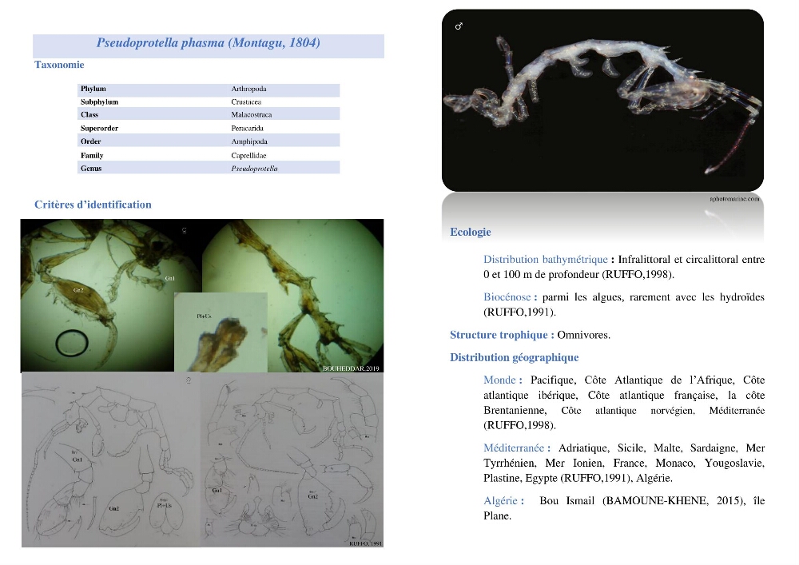Select the "Structure trophique" heading

click(499, 335)
